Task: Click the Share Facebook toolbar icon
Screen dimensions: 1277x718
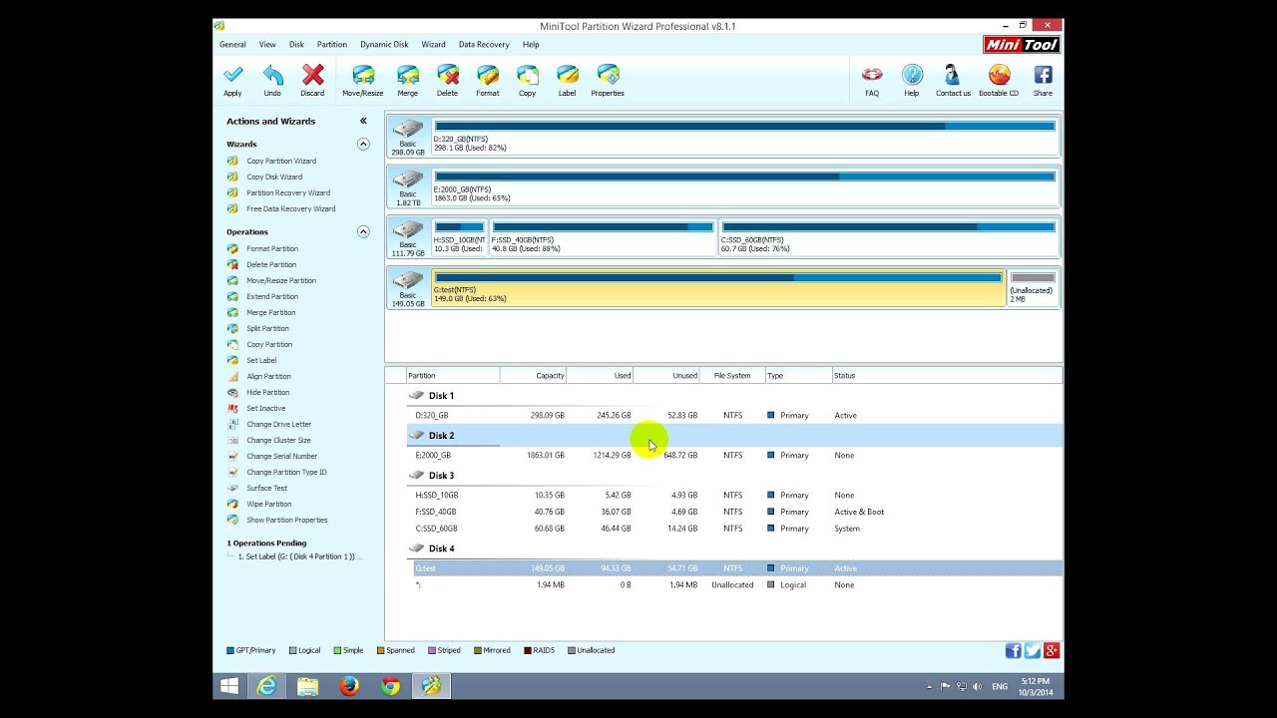Action: pos(1043,75)
